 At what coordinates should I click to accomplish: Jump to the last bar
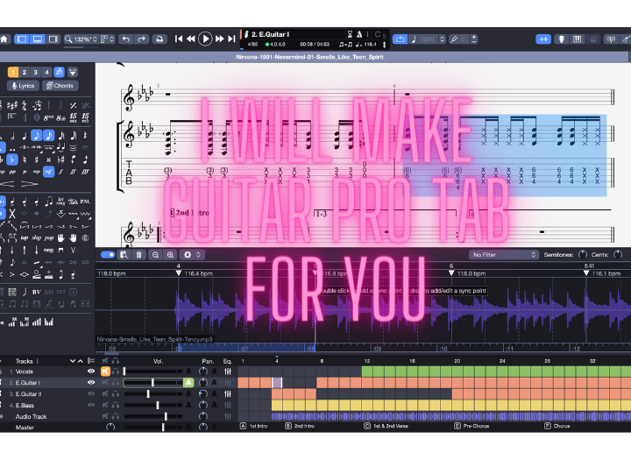[231, 39]
